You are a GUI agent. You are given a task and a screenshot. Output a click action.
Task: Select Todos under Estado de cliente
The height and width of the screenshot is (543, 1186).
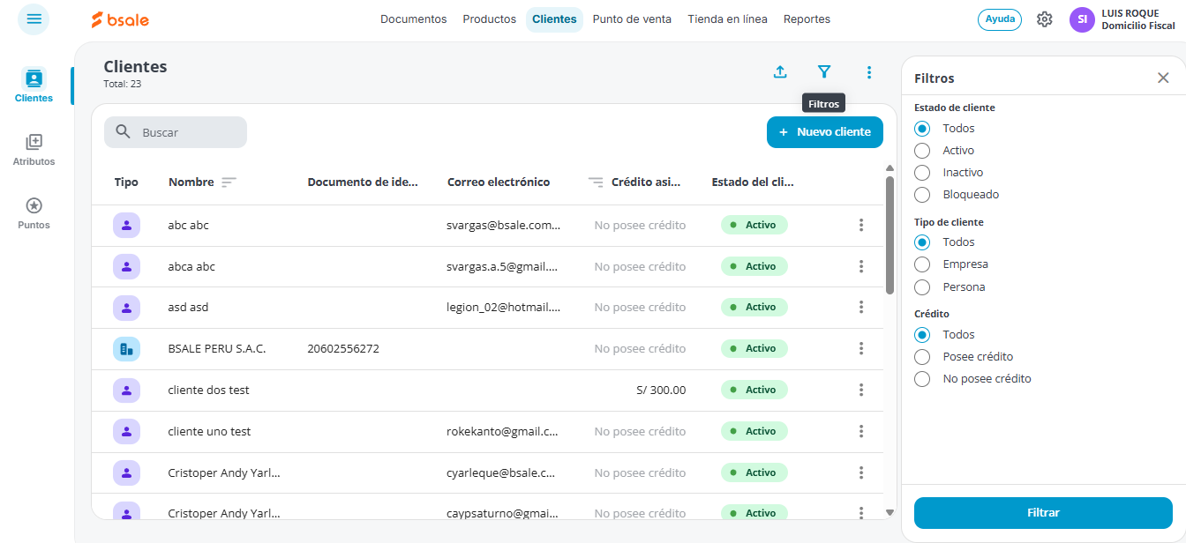[x=922, y=129]
